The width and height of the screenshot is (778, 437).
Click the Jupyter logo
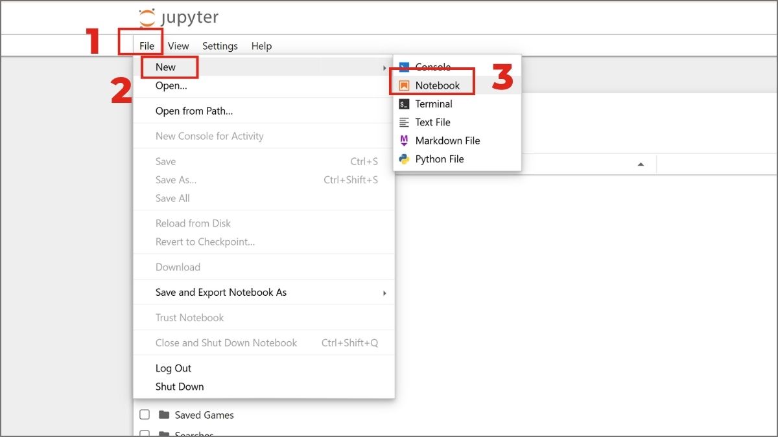click(x=179, y=17)
